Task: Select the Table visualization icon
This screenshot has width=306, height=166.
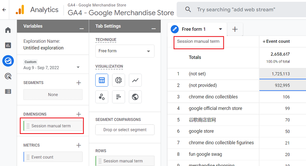Action: (x=102, y=80)
